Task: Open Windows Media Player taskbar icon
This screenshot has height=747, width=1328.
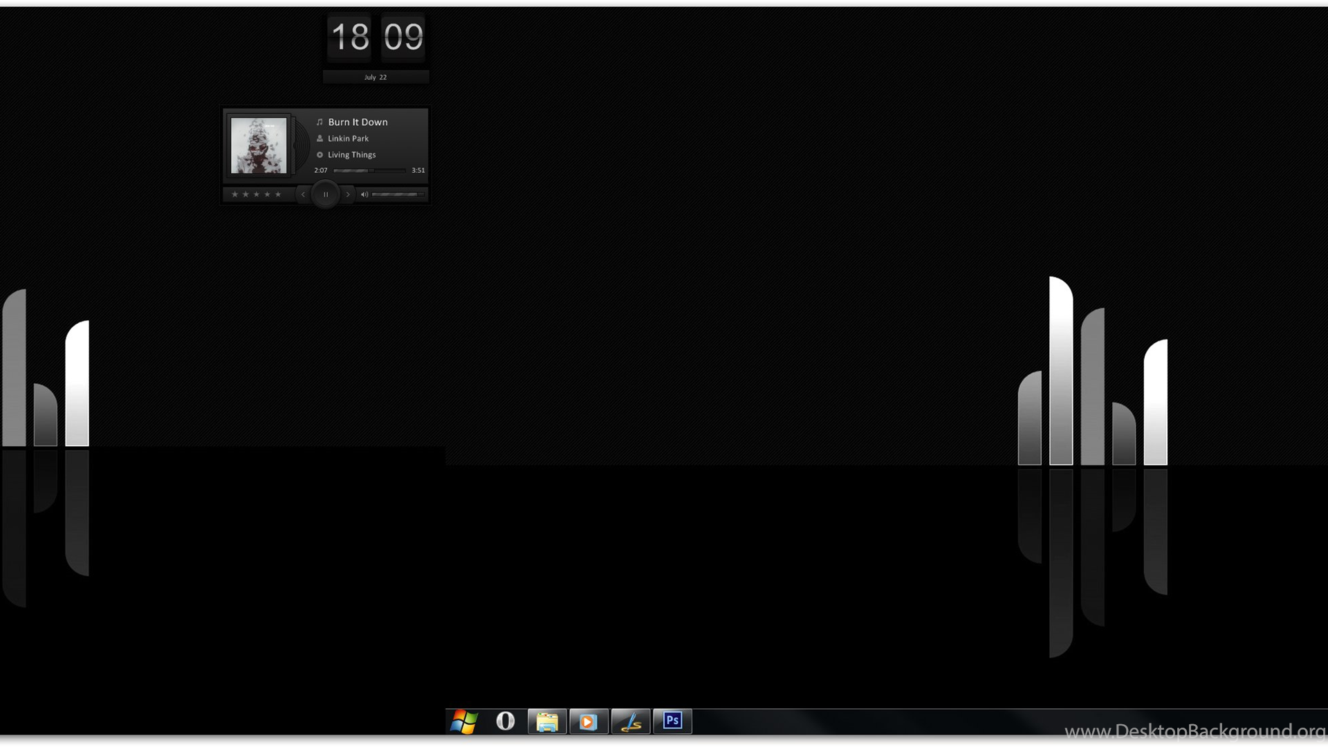Action: (589, 721)
